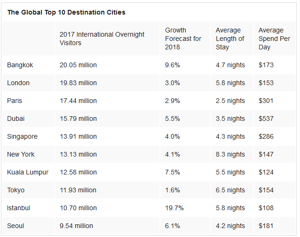
Task: Click the table title 'The Global Top 10 Destination Cities'
Action: (x=66, y=12)
